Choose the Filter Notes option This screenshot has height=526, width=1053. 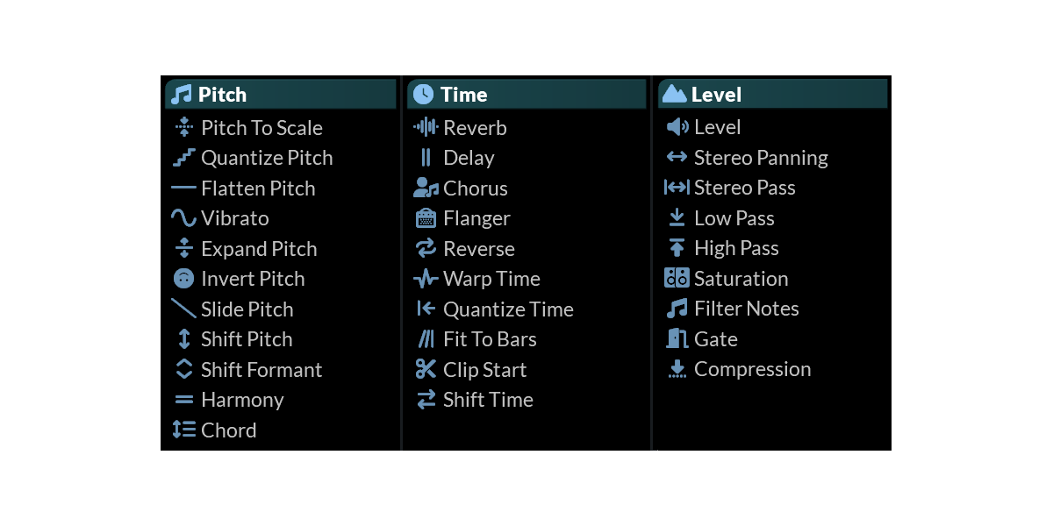(x=746, y=309)
